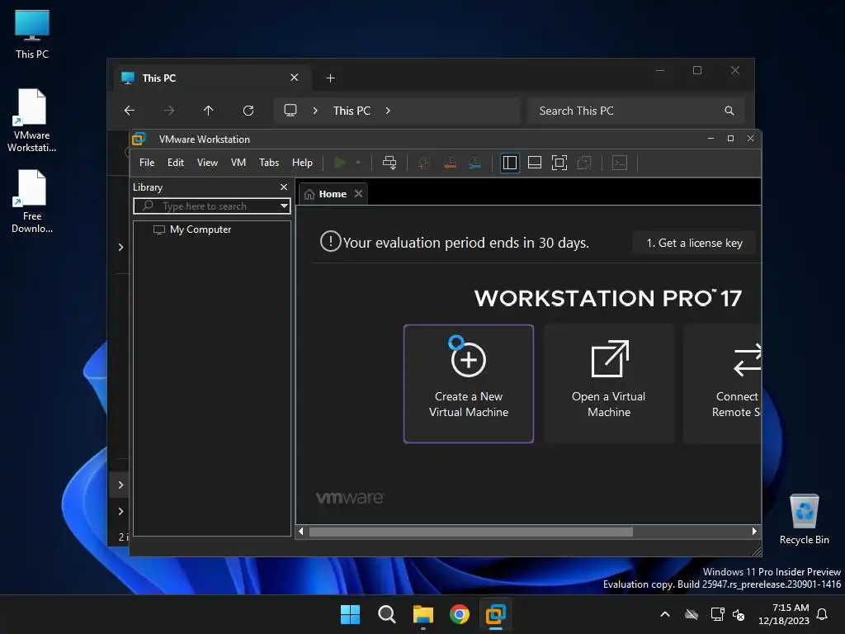The image size is (845, 634).
Task: Open the power options dropdown arrow
Action: (358, 163)
